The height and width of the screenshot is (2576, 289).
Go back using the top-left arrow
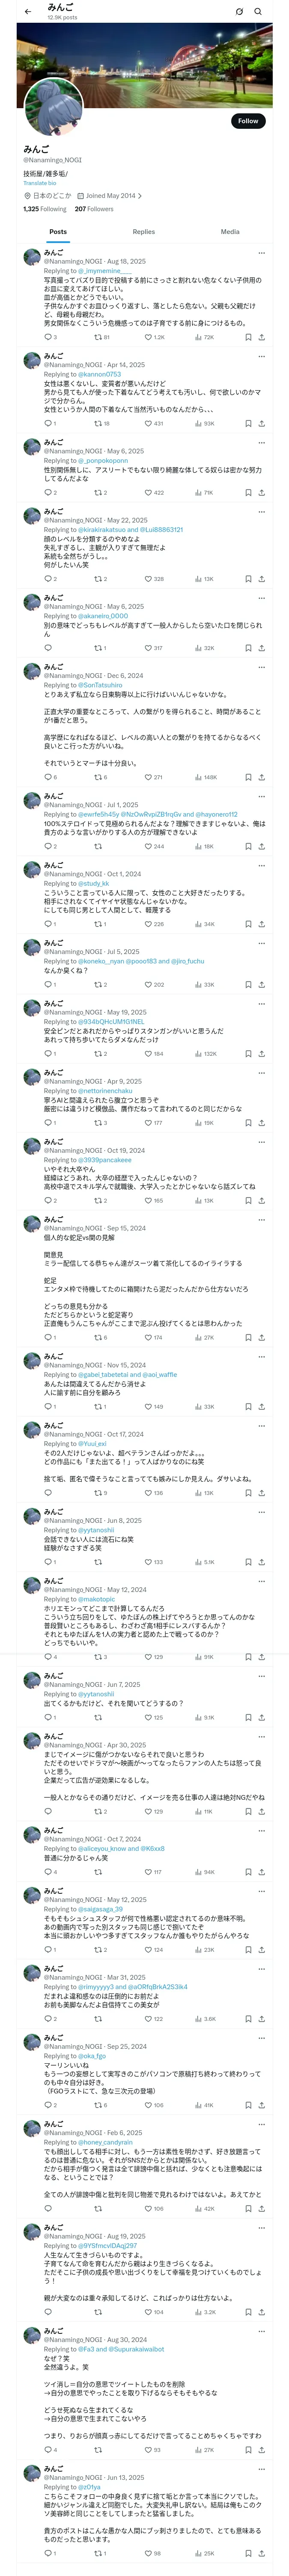coord(28,12)
